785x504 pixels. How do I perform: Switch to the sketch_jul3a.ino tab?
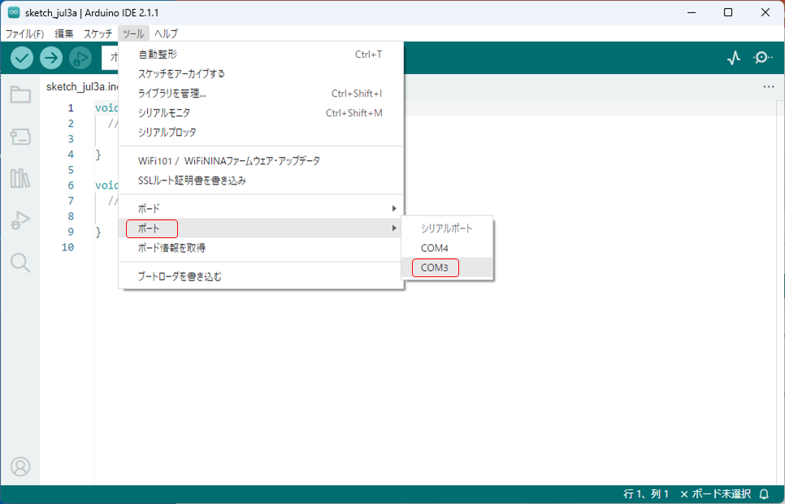[x=81, y=87]
